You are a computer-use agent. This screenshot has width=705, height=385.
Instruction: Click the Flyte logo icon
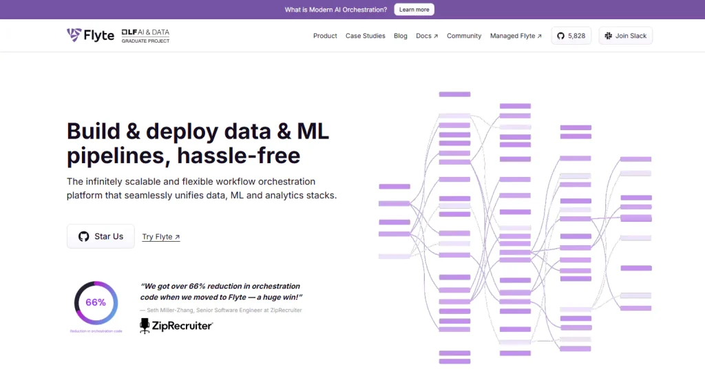[x=74, y=35]
